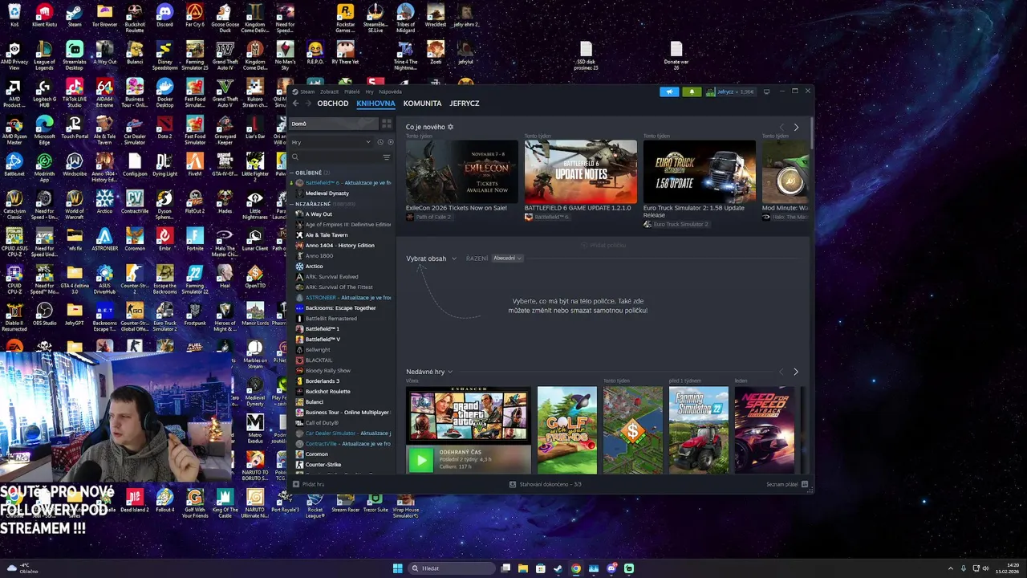Select Counter-Strike in library list
This screenshot has width=1027, height=578.
tap(323, 465)
